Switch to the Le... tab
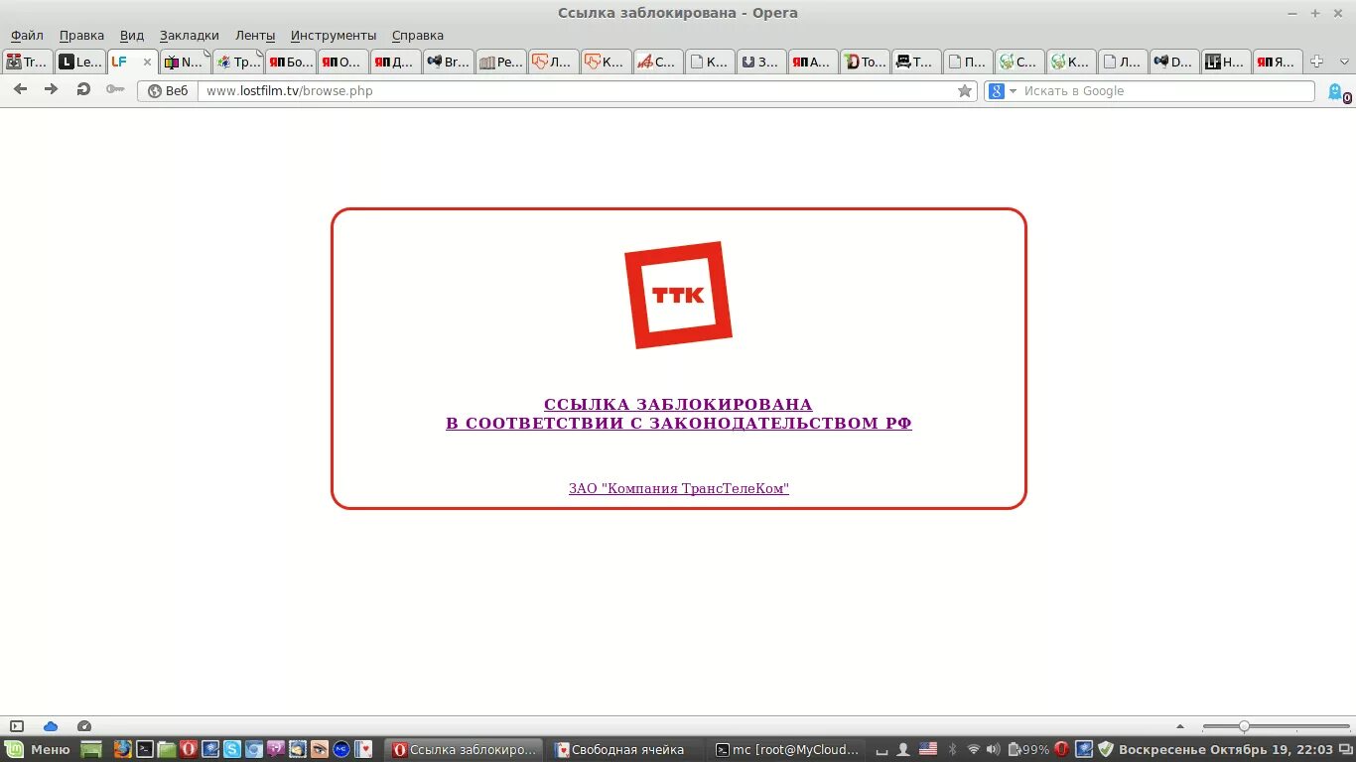The height and width of the screenshot is (762, 1356). pos(80,62)
